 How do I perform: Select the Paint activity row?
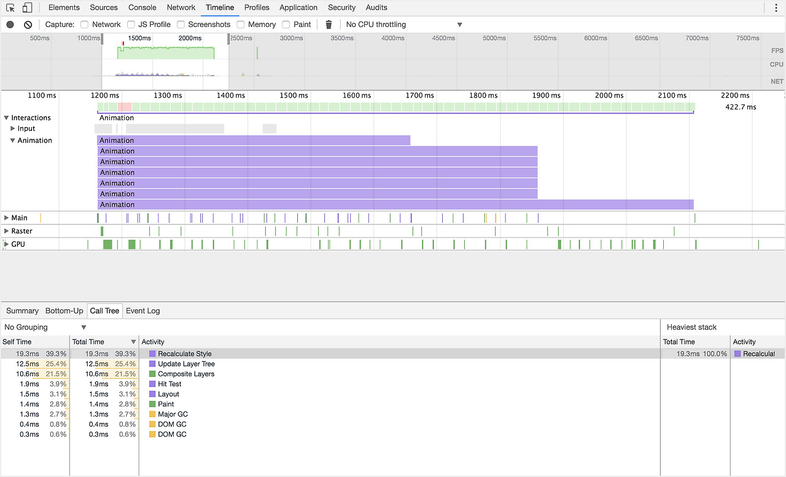330,404
